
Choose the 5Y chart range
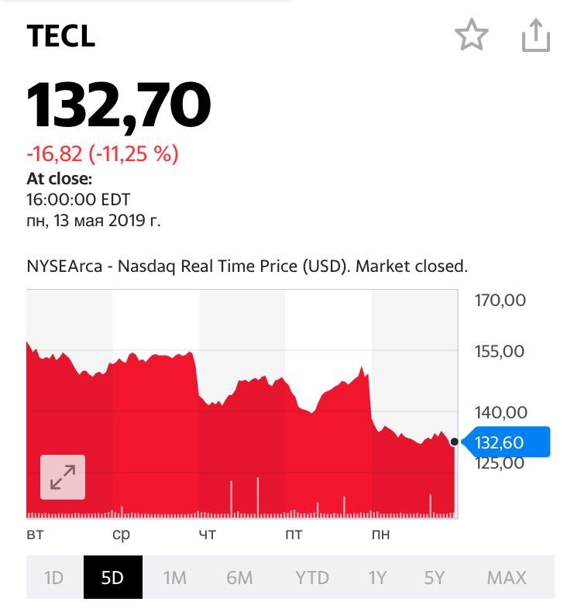(435, 577)
